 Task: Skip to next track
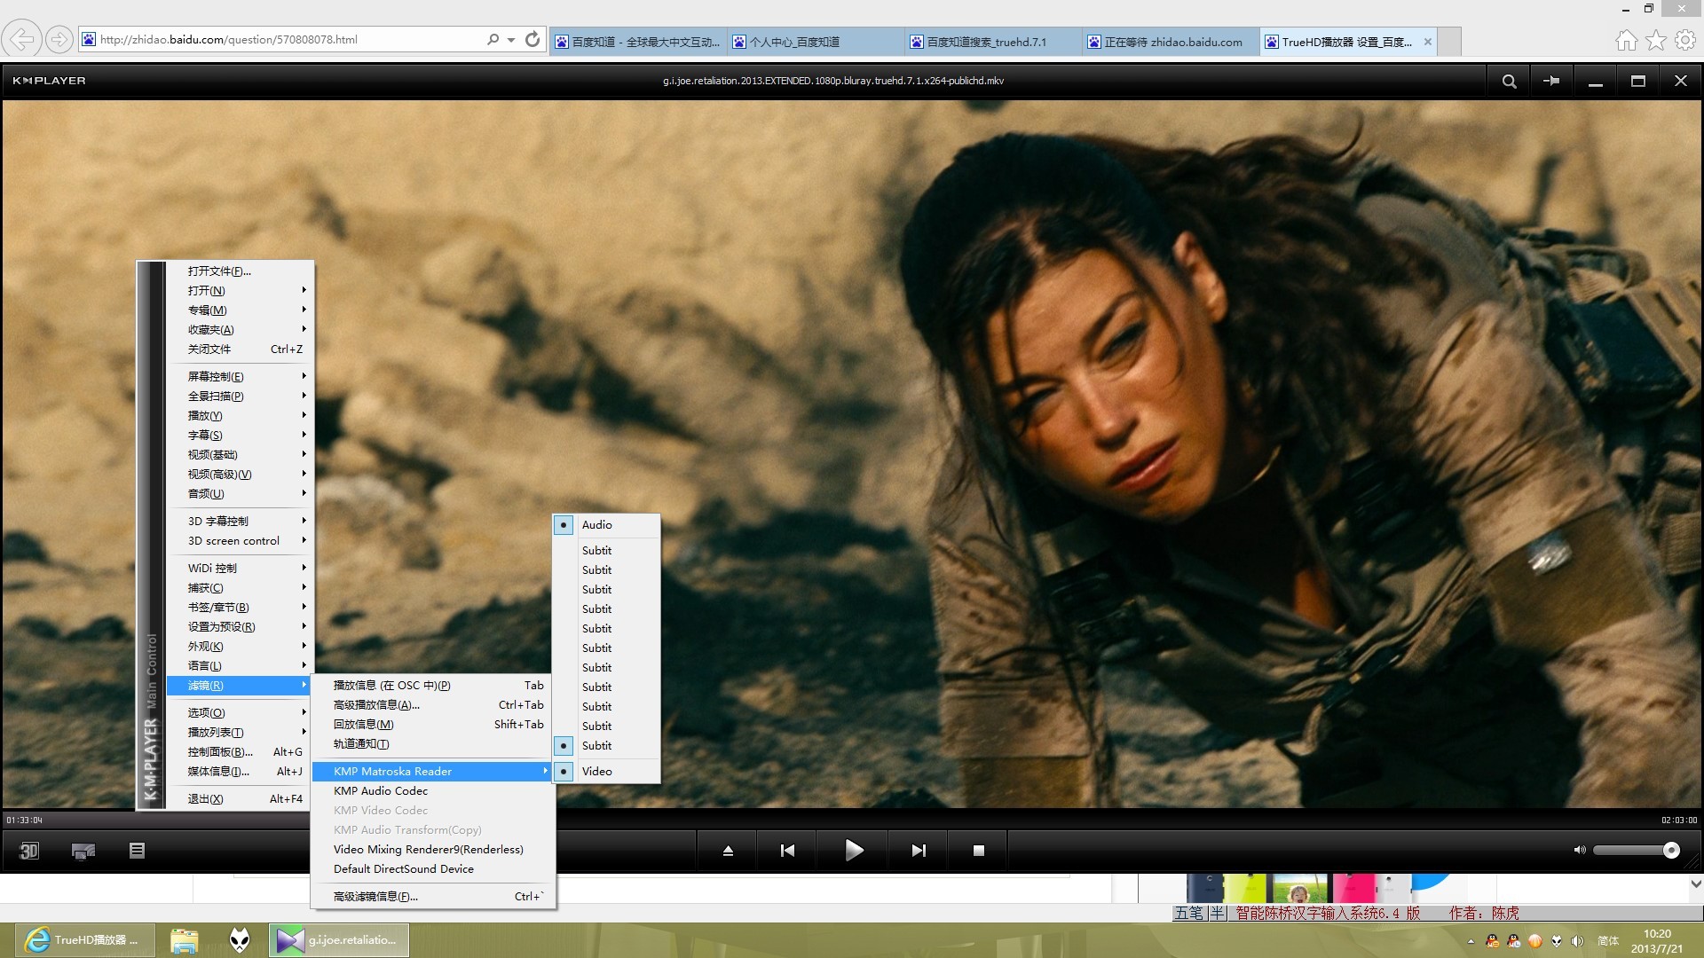point(919,851)
